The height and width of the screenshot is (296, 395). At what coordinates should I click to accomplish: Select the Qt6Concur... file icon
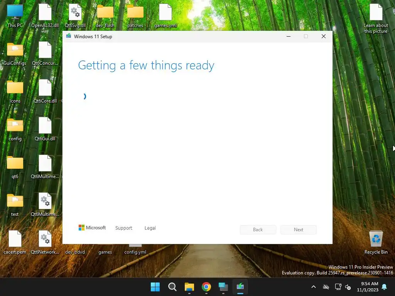[x=45, y=53]
